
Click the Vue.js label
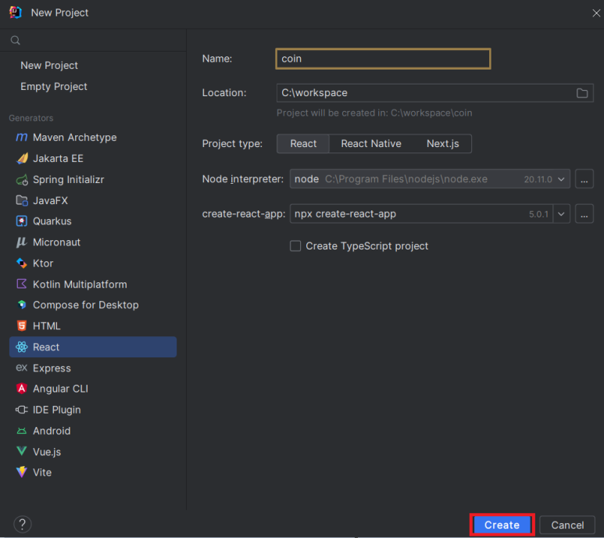[47, 452]
